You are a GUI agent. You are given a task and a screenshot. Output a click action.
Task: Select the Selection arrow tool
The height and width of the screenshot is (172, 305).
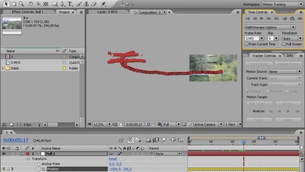click(x=6, y=4)
